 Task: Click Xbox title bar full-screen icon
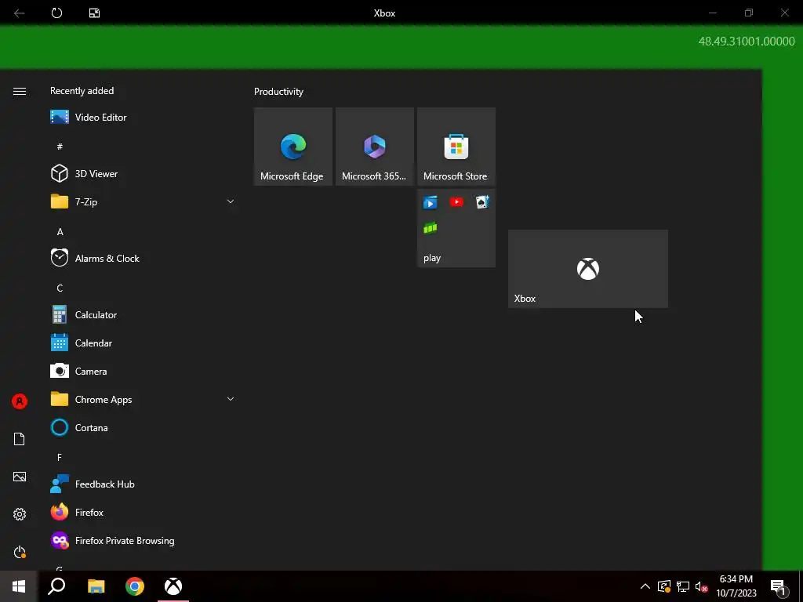tap(94, 13)
